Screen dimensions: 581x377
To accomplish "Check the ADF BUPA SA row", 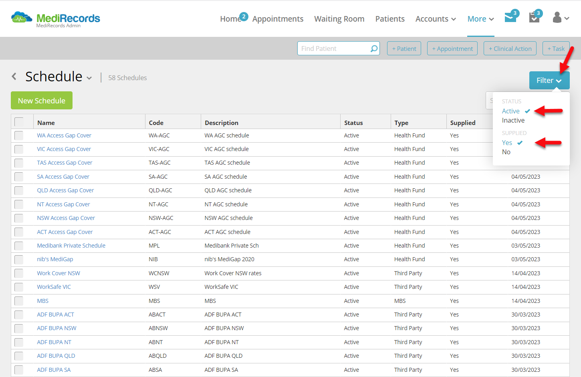I will pyautogui.click(x=19, y=370).
